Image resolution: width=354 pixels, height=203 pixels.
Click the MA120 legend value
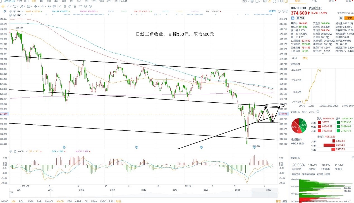[x=142, y=11]
